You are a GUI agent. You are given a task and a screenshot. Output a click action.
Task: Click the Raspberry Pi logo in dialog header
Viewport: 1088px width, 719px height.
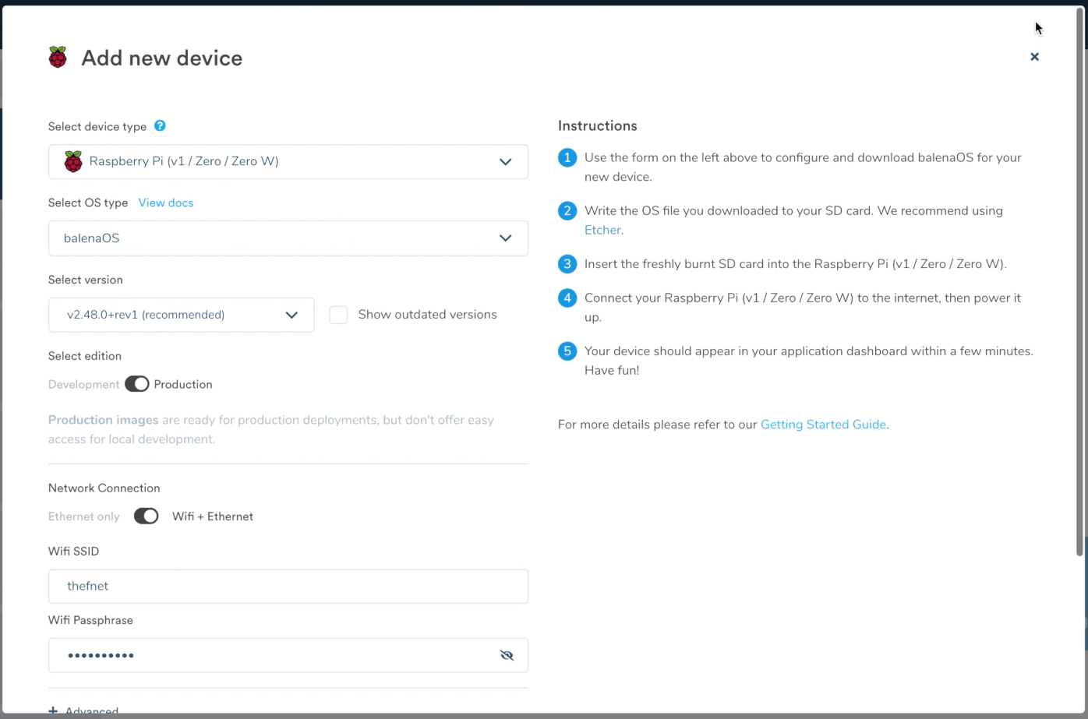coord(58,58)
